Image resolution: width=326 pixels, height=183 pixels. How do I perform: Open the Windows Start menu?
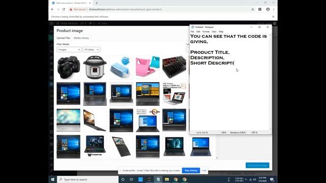(52, 179)
